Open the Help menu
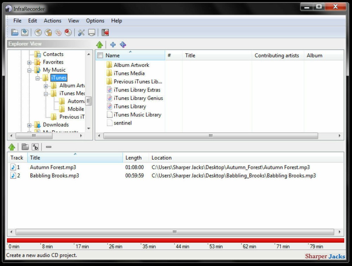The width and height of the screenshot is (352, 266). [117, 21]
